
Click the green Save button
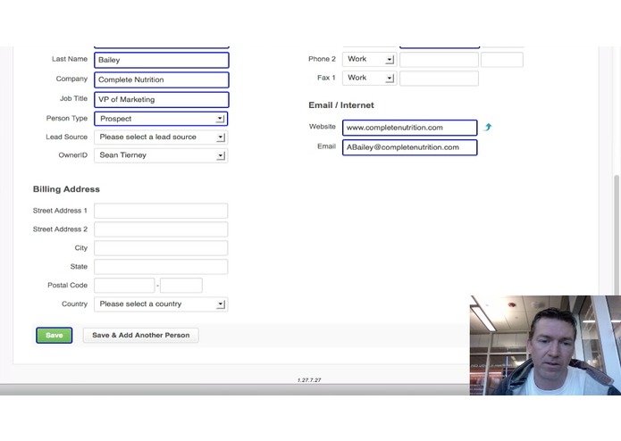point(55,336)
